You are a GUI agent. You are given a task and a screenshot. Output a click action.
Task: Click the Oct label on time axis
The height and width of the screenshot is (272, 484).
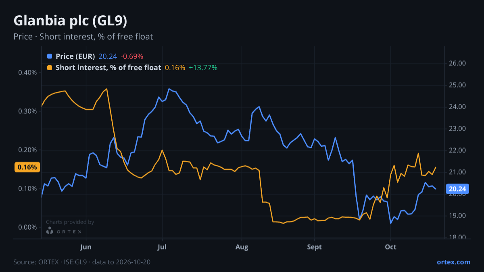[x=390, y=247]
